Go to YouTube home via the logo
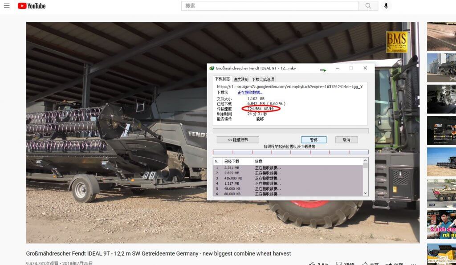The height and width of the screenshot is (265, 456). pos(32,6)
